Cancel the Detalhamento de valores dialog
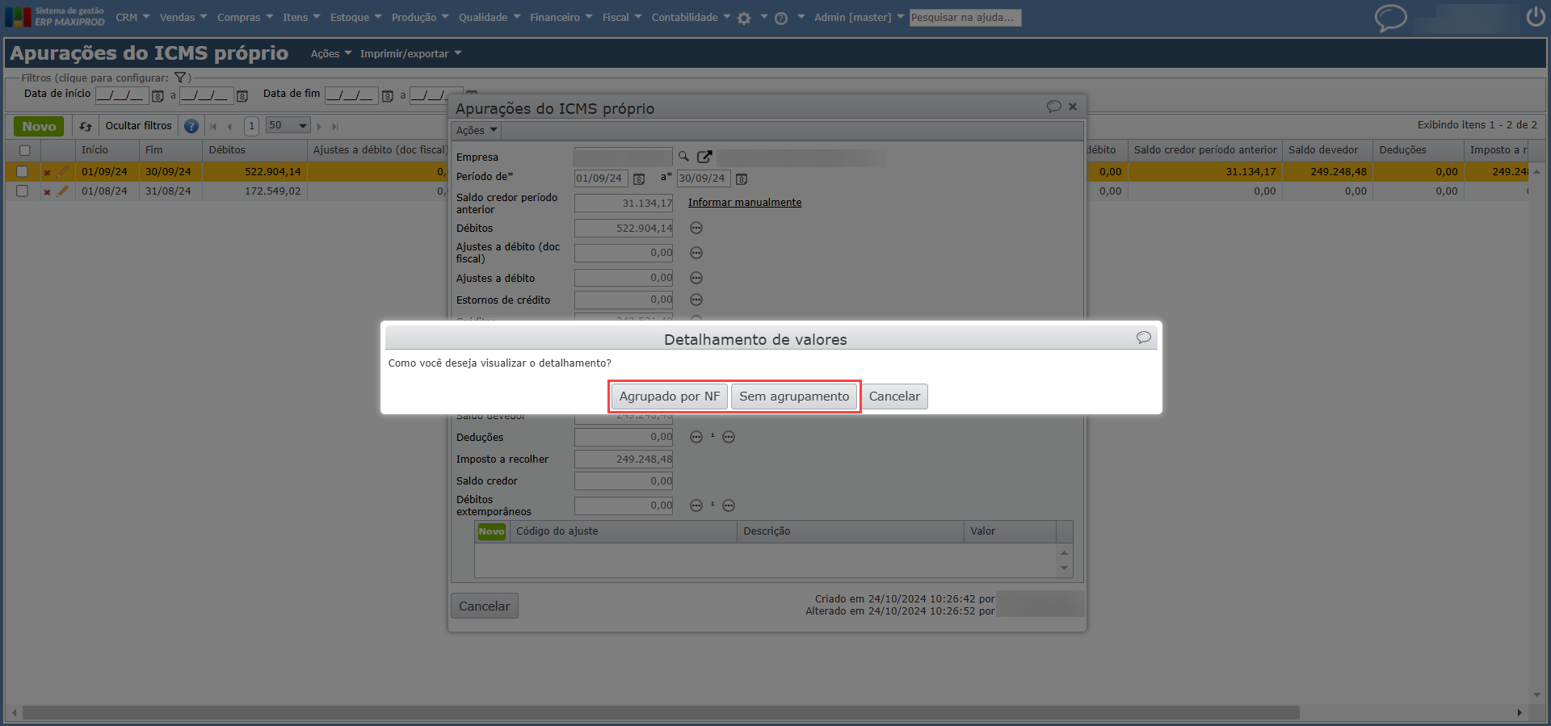 [x=894, y=397]
